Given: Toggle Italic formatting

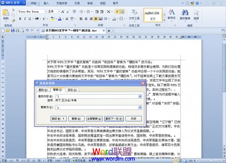Looking at the screenshot, I should 25,19.
